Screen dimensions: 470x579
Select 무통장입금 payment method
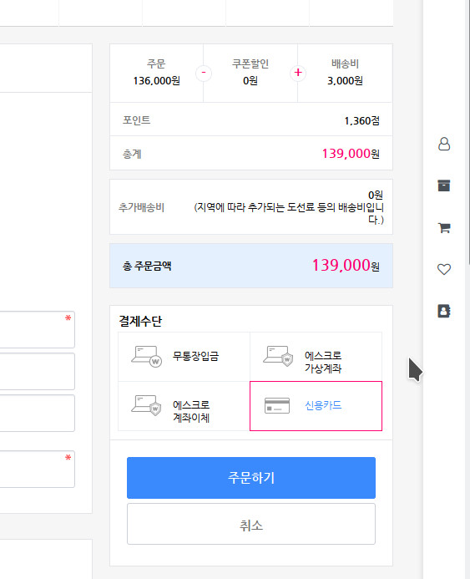[x=184, y=357]
